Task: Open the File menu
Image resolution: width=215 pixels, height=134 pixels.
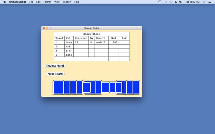Action: coord(31,2)
